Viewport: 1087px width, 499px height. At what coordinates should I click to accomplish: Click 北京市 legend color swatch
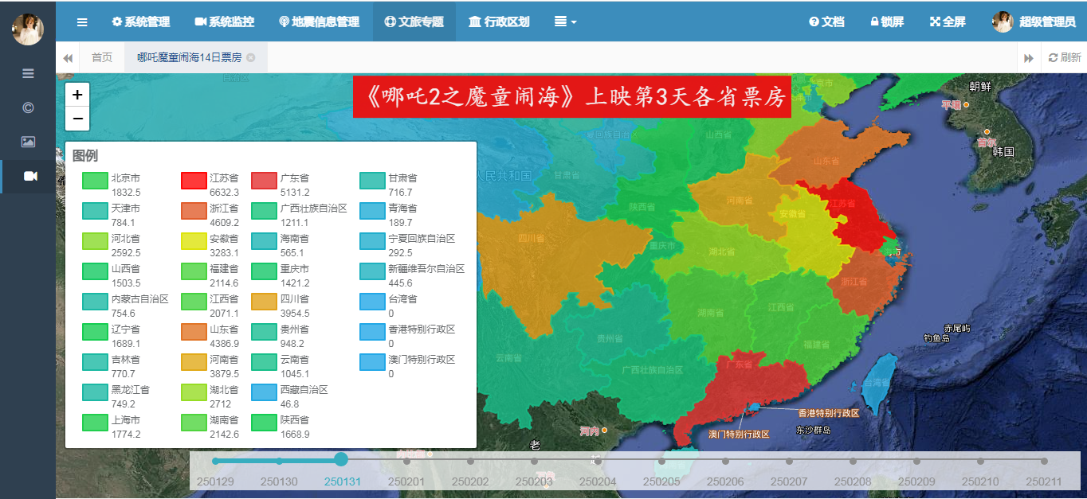pyautogui.click(x=95, y=181)
